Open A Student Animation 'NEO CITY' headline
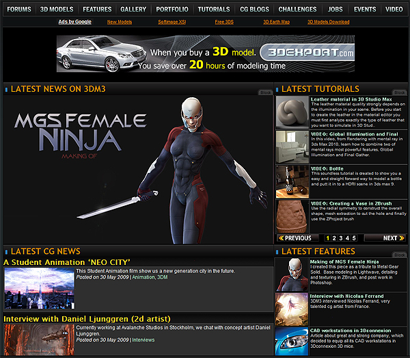Screen dimensions: 410x358 click(x=67, y=262)
